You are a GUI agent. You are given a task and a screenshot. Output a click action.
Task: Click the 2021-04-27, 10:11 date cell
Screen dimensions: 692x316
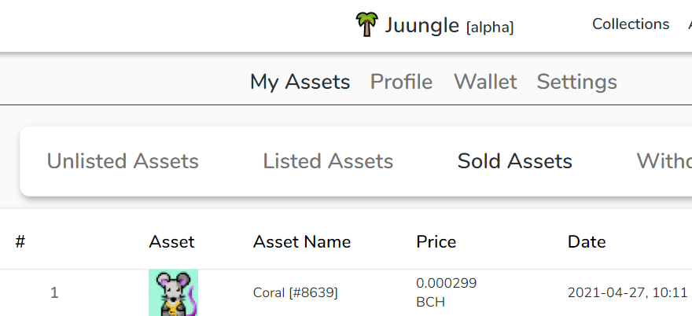[x=628, y=292]
